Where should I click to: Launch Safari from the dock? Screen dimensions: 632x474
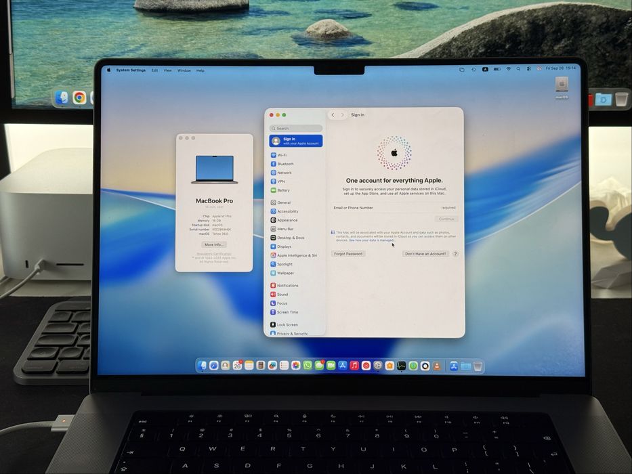coord(213,366)
